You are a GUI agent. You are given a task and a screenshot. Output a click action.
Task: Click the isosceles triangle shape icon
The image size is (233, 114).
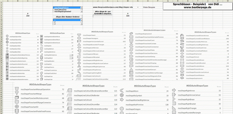79,44
